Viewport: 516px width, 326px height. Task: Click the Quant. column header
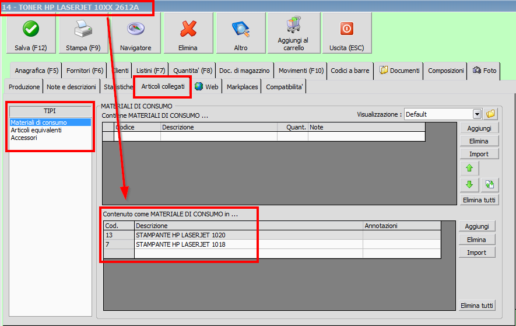(293, 127)
